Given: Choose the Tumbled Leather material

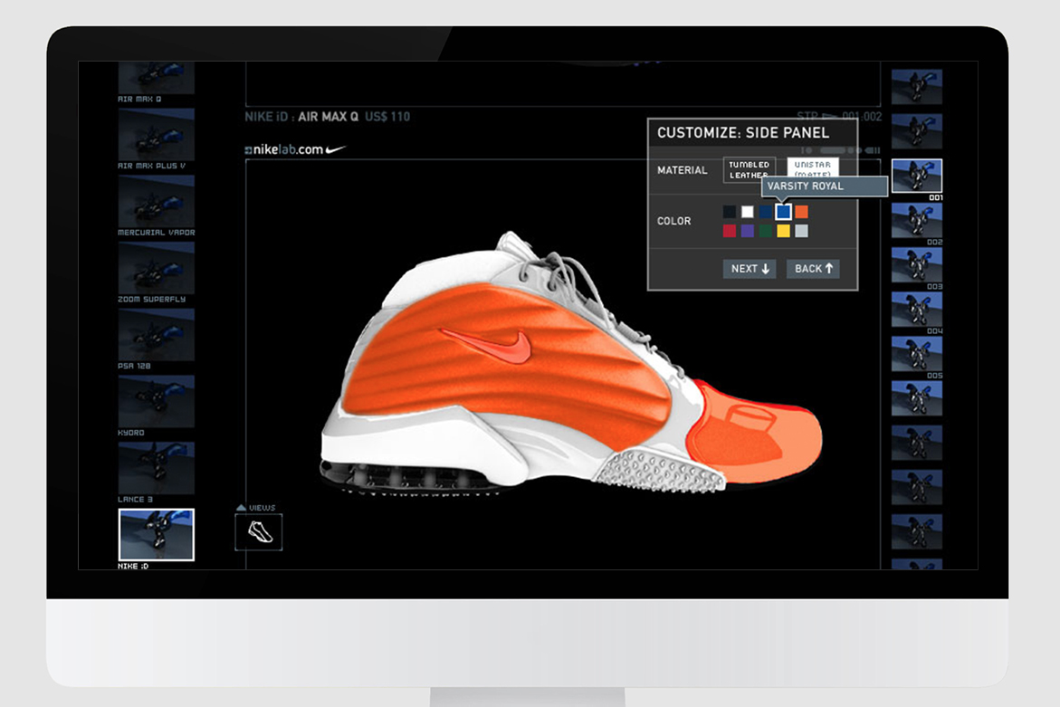Looking at the screenshot, I should pos(749,169).
